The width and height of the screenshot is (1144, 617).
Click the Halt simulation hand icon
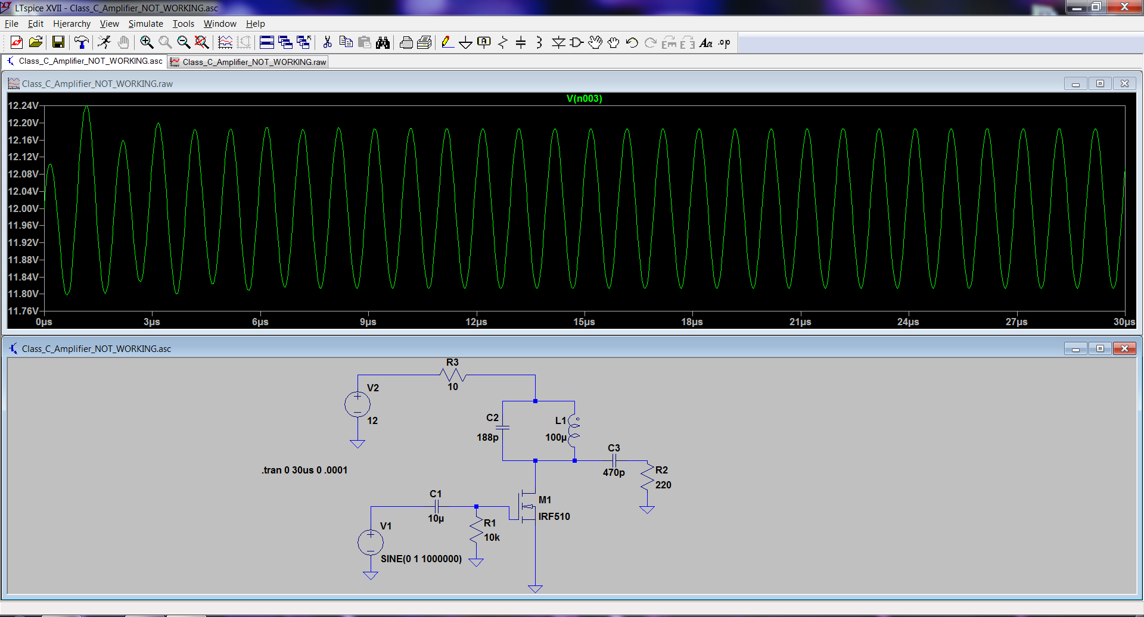(123, 42)
